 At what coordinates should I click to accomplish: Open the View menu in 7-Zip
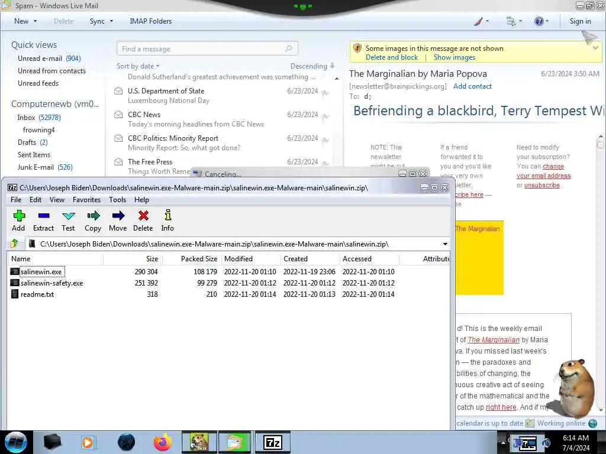[57, 200]
